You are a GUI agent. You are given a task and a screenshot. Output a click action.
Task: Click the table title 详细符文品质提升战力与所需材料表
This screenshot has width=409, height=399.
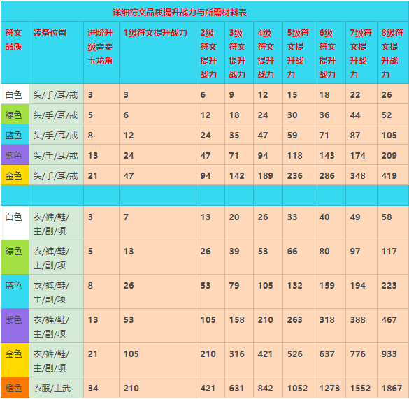(180, 13)
